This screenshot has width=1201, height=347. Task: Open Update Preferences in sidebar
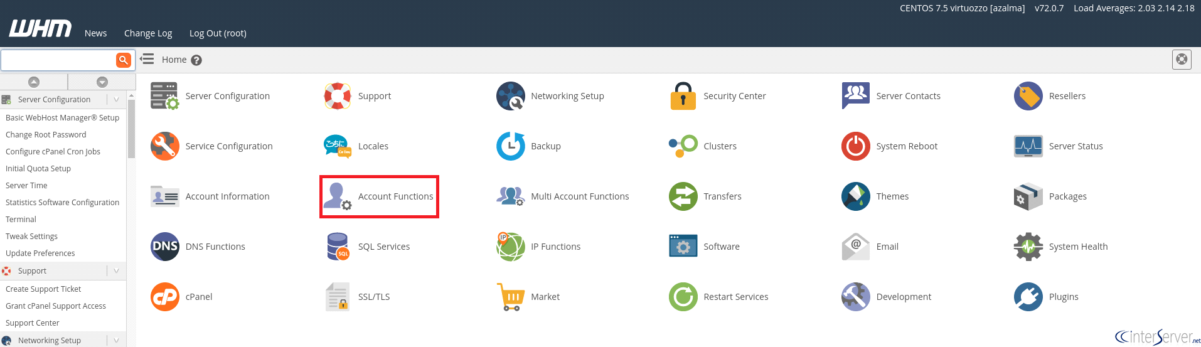click(40, 253)
